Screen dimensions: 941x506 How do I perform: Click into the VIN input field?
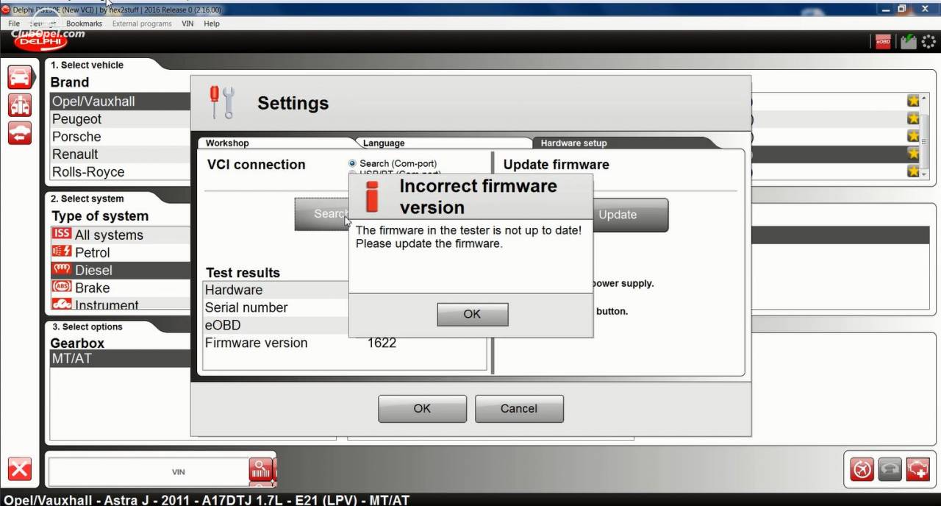coord(148,471)
